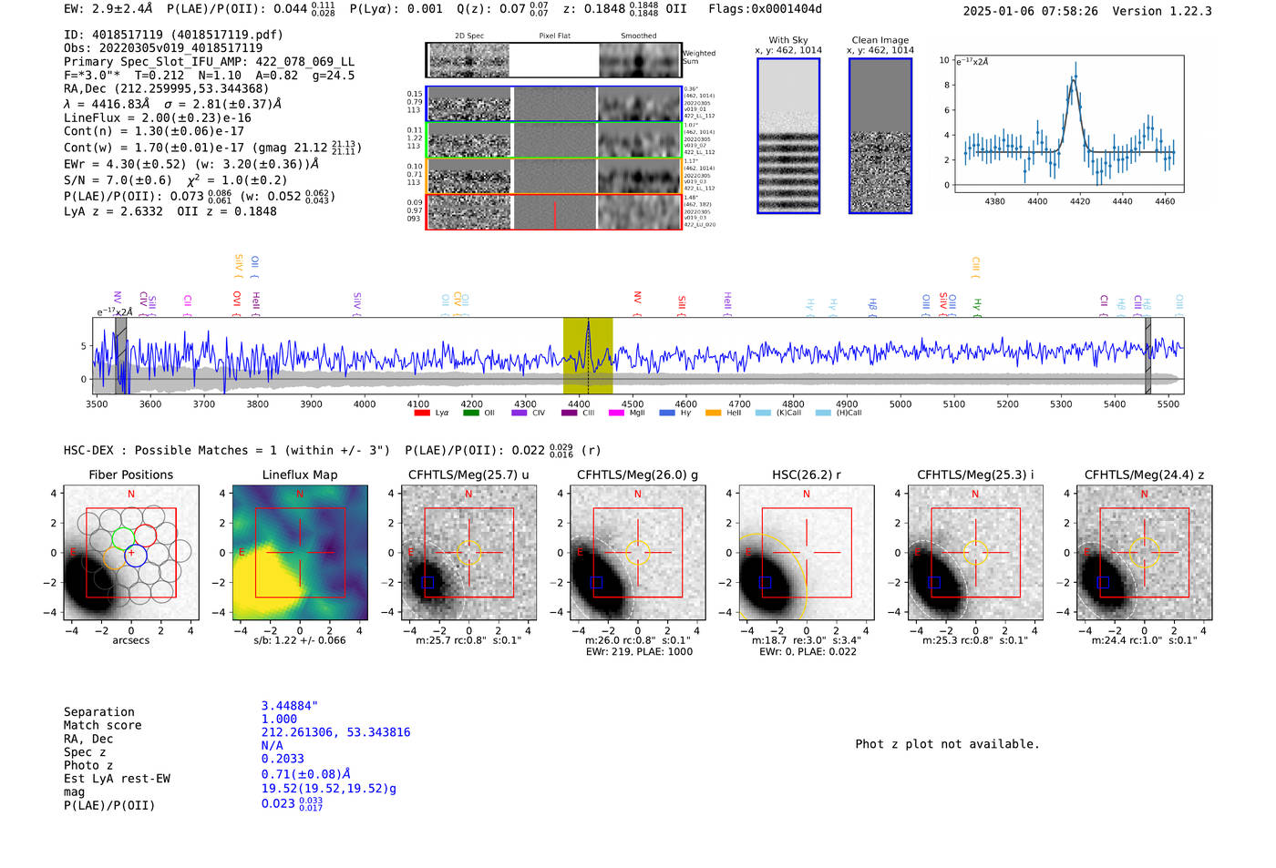This screenshot has width=1276, height=868.
Task: Select the CFHTLS/Meg(25.3) i cutout image
Action: (x=975, y=552)
